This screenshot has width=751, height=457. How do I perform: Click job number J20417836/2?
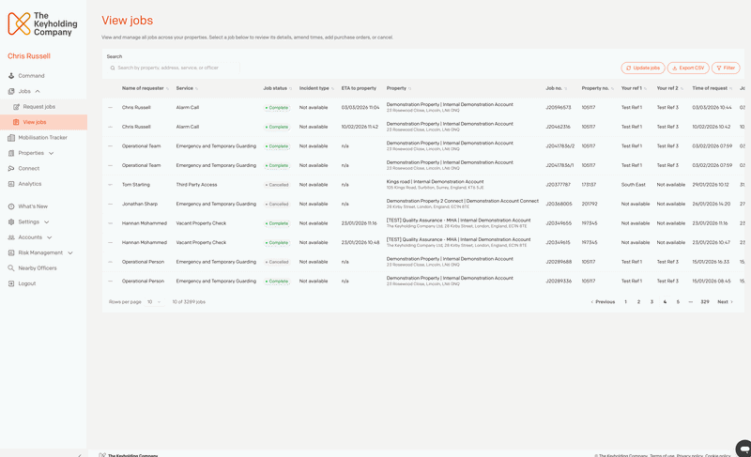(x=559, y=146)
